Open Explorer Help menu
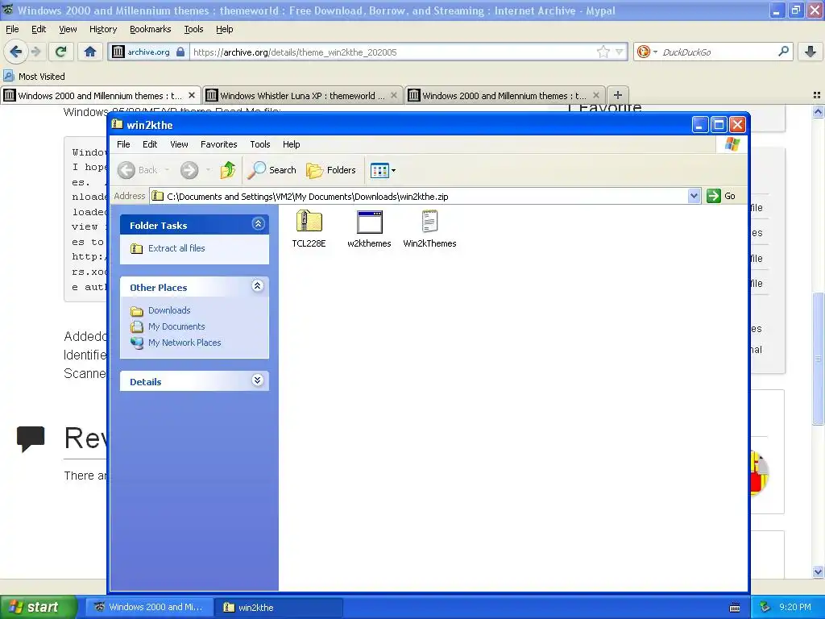825x619 pixels. [x=291, y=144]
